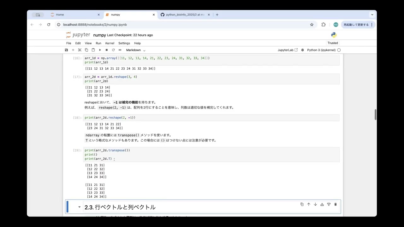Collapse the 2.3 heading section

(79, 207)
